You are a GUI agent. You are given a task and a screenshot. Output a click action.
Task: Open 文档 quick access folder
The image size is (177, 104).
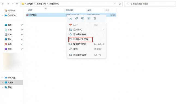[x=10, y=34]
